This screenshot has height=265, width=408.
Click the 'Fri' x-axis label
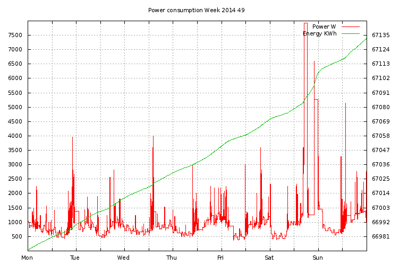pos(220,258)
